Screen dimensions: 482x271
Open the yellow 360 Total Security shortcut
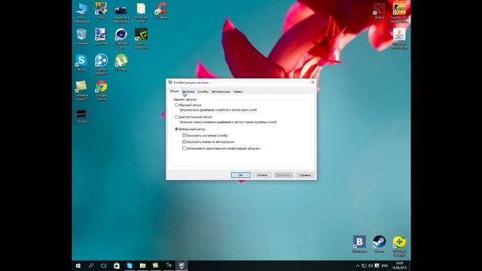click(x=399, y=246)
